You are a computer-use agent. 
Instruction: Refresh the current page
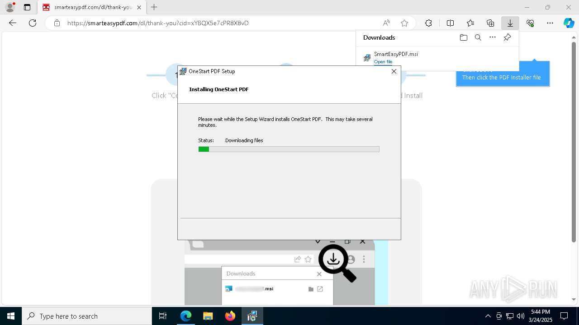point(33,23)
